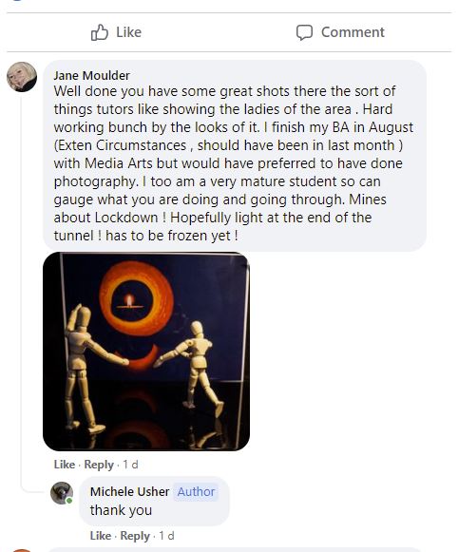Viewport: 458px width, 552px height.
Task: Click the speech bubble Comment icon
Action: (304, 32)
